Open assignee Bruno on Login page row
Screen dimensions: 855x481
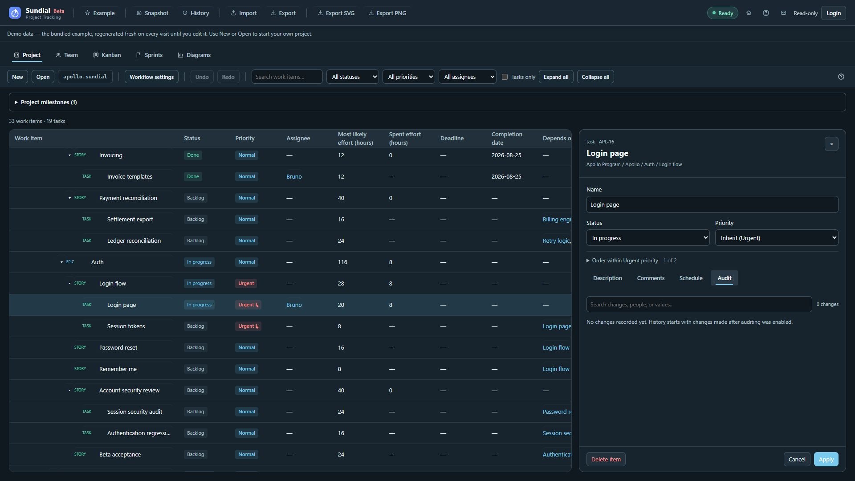(x=294, y=305)
